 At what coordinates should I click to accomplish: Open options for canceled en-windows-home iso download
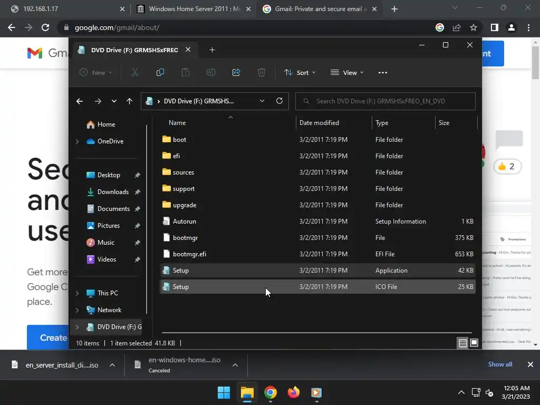click(x=235, y=365)
